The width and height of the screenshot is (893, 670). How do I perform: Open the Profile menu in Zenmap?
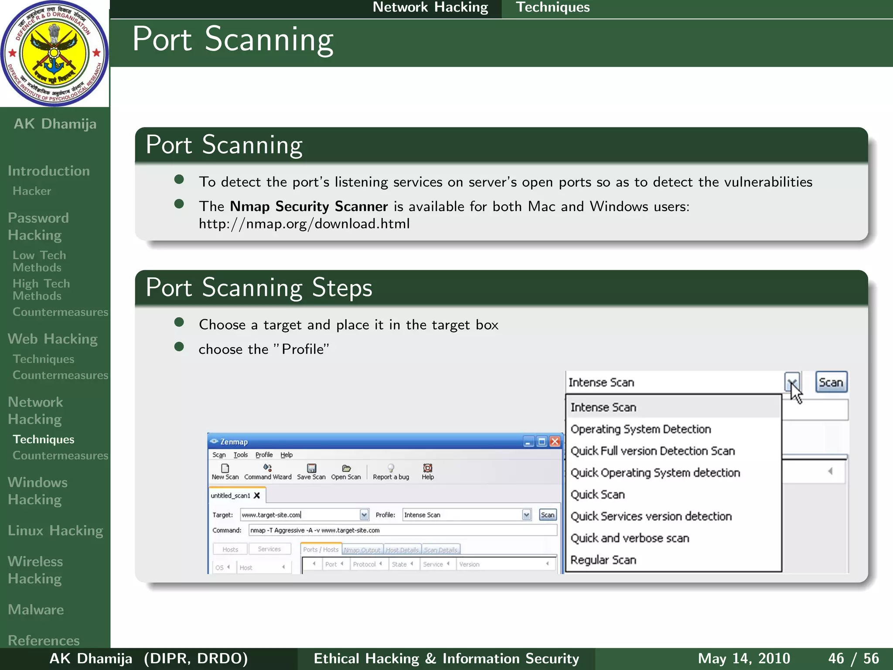(264, 455)
